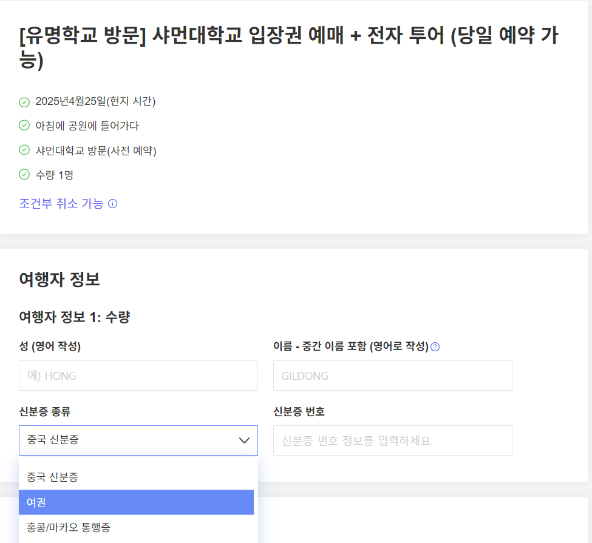Click the checkmark icon beside 샤먼대학교 방문(사전 예약)
The height and width of the screenshot is (543, 592).
(x=24, y=150)
